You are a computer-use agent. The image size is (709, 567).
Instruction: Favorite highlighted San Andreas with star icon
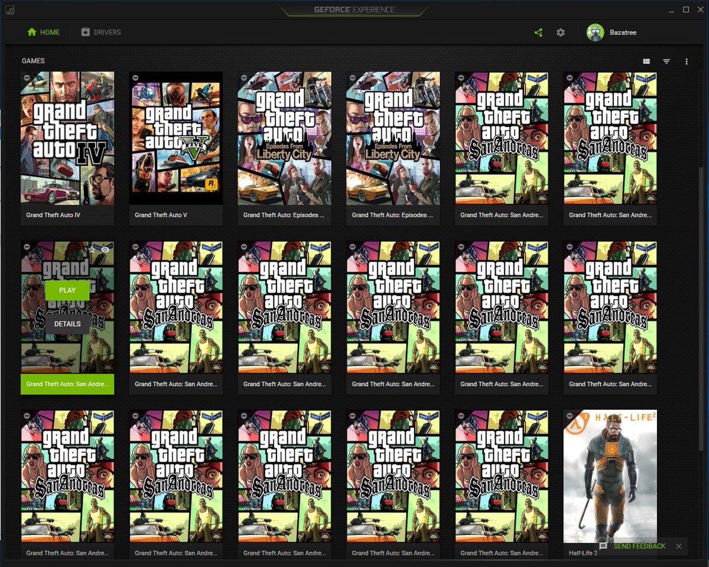coord(92,250)
